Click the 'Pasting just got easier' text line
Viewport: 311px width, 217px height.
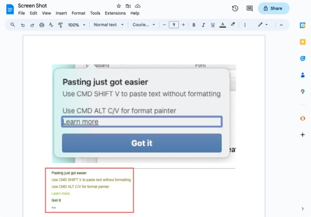point(69,173)
